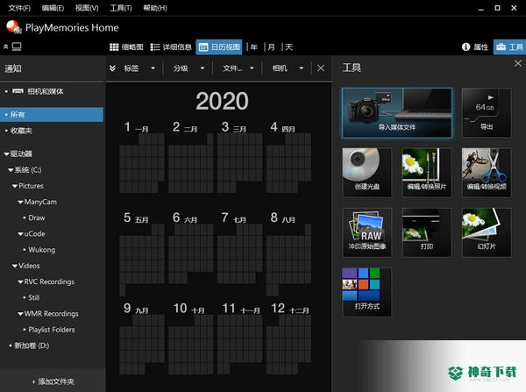Viewport: 526px width, 392px height.
Task: Switch to 详细信息 details view
Action: (171, 47)
